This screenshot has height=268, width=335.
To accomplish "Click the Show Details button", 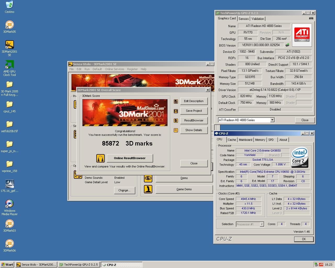I will (194, 130).
